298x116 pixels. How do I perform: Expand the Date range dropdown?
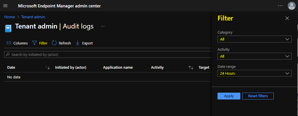(x=254, y=73)
